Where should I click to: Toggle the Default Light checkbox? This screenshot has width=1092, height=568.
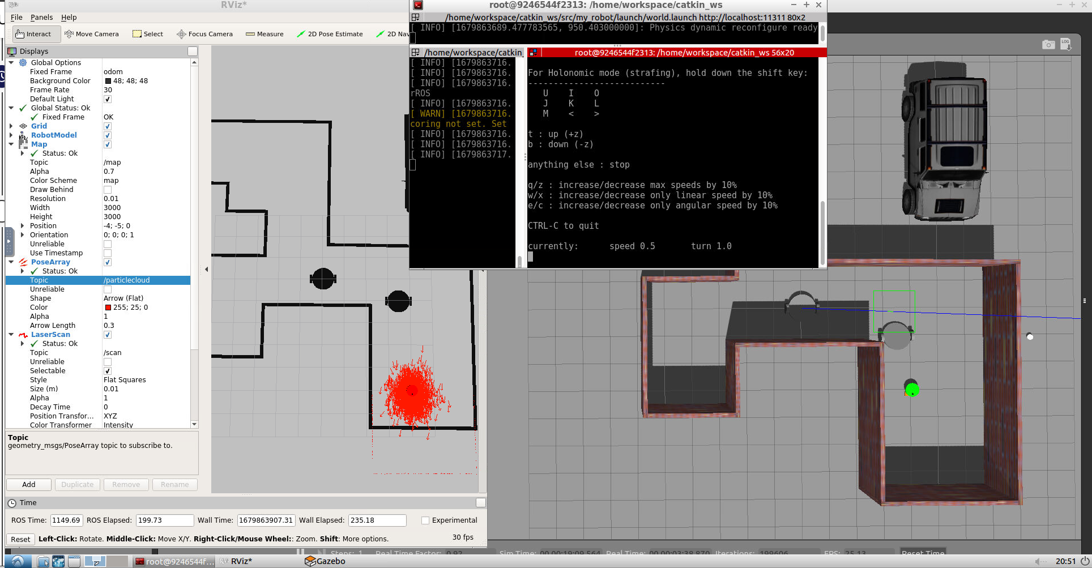[108, 99]
